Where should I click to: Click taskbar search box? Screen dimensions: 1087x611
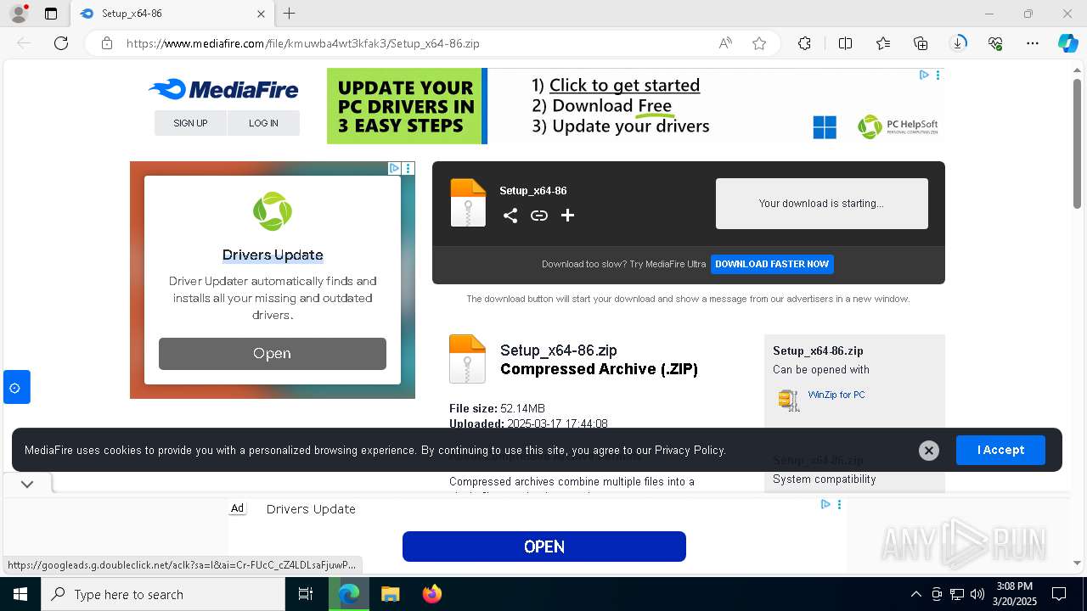(163, 594)
